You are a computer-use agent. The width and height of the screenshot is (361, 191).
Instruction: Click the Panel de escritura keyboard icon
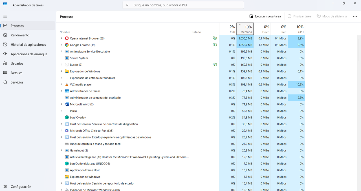(67, 144)
